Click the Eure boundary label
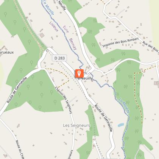The image size is (159, 159). pos(66,29)
